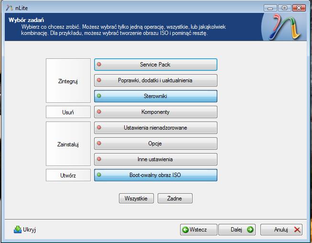Click the nLite logo in header
The height and width of the screenshot is (243, 312).
click(x=285, y=27)
